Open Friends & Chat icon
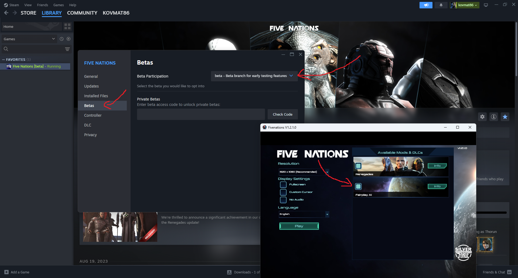The height and width of the screenshot is (278, 518). 509,272
